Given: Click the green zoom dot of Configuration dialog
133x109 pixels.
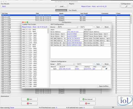Looking at the screenshot, I should pos(27,22).
